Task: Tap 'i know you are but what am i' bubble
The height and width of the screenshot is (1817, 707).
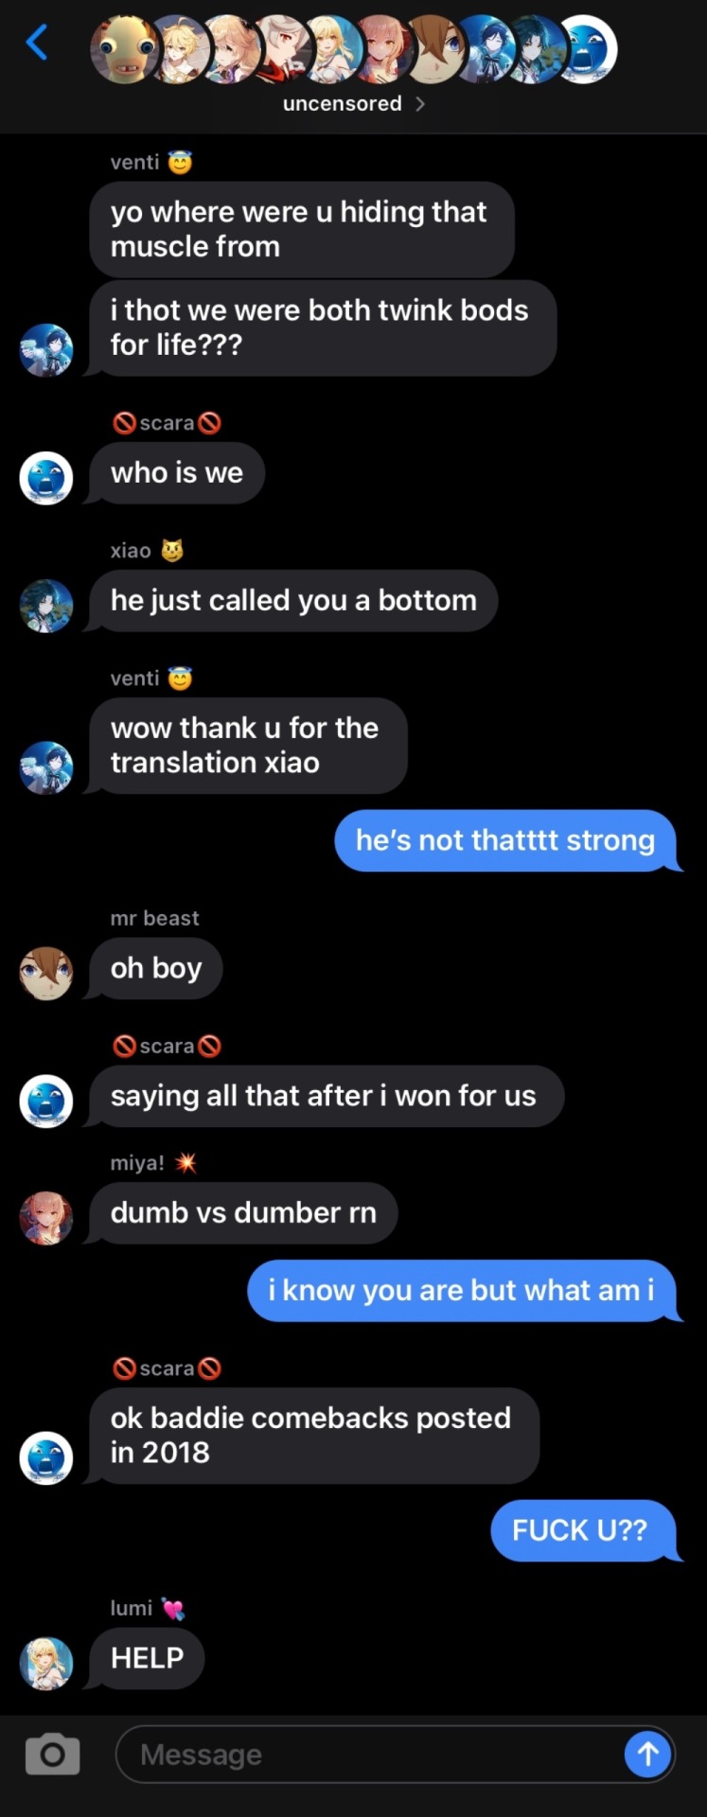Action: 464,1290
